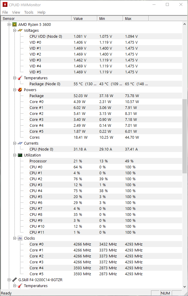
Task: Click the flame icon beside Powers
Action: [x=20, y=90]
